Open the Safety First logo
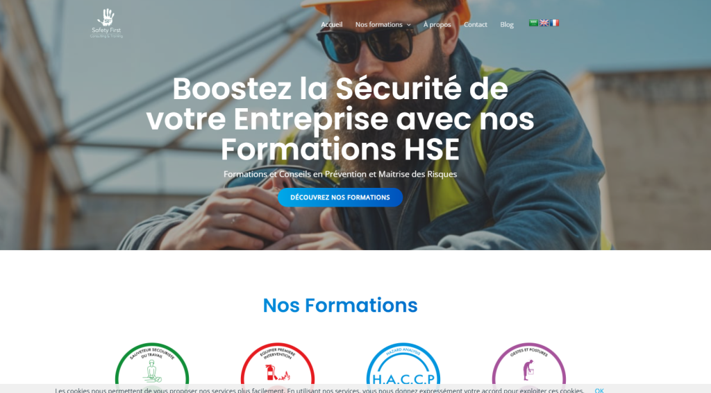The height and width of the screenshot is (393, 711). click(106, 23)
